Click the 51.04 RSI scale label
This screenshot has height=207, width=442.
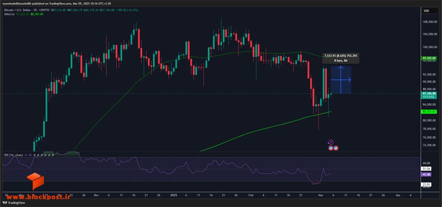(426, 169)
